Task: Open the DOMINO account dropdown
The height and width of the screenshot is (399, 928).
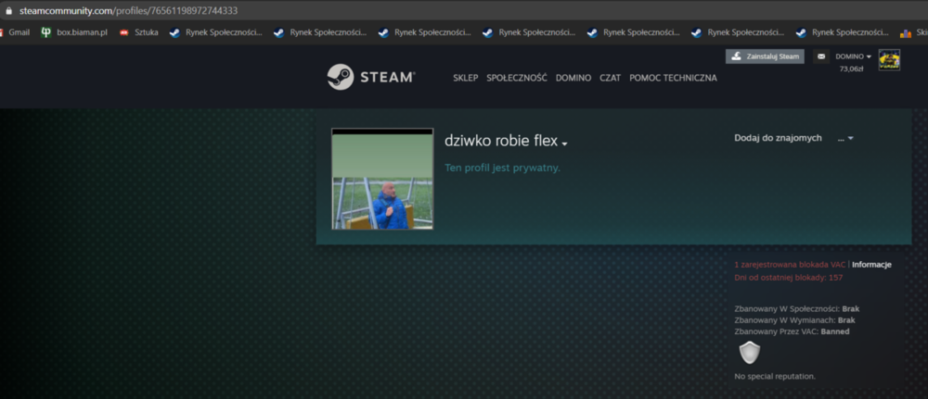Action: tap(853, 56)
